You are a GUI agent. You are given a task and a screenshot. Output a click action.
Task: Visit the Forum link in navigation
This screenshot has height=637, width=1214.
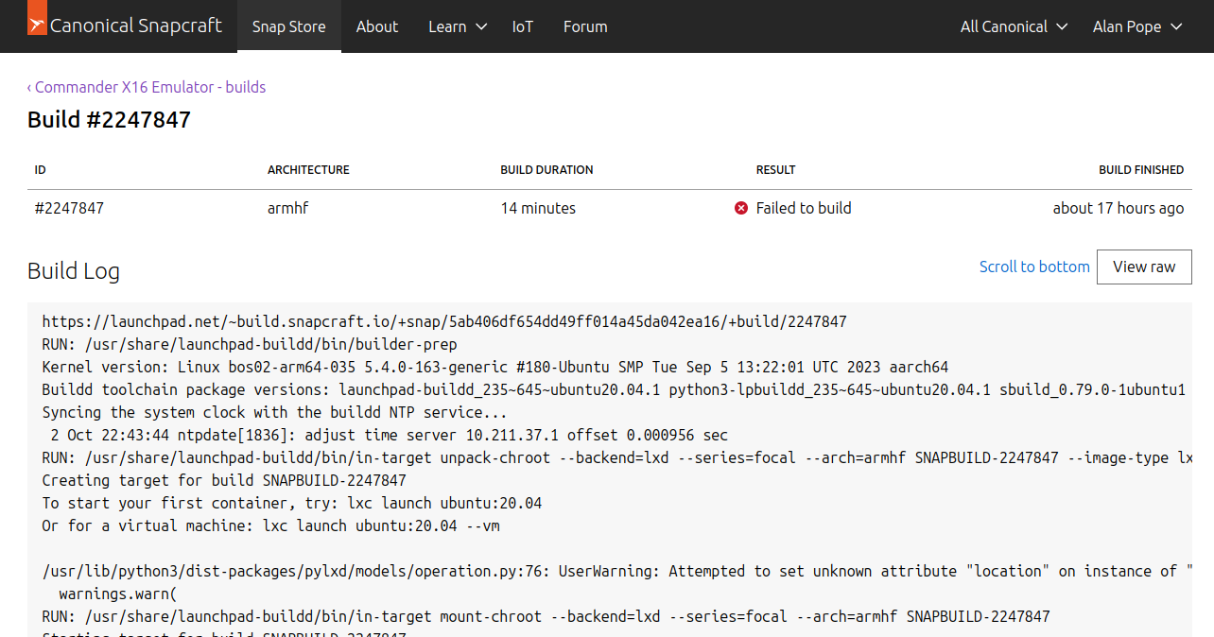coord(585,26)
